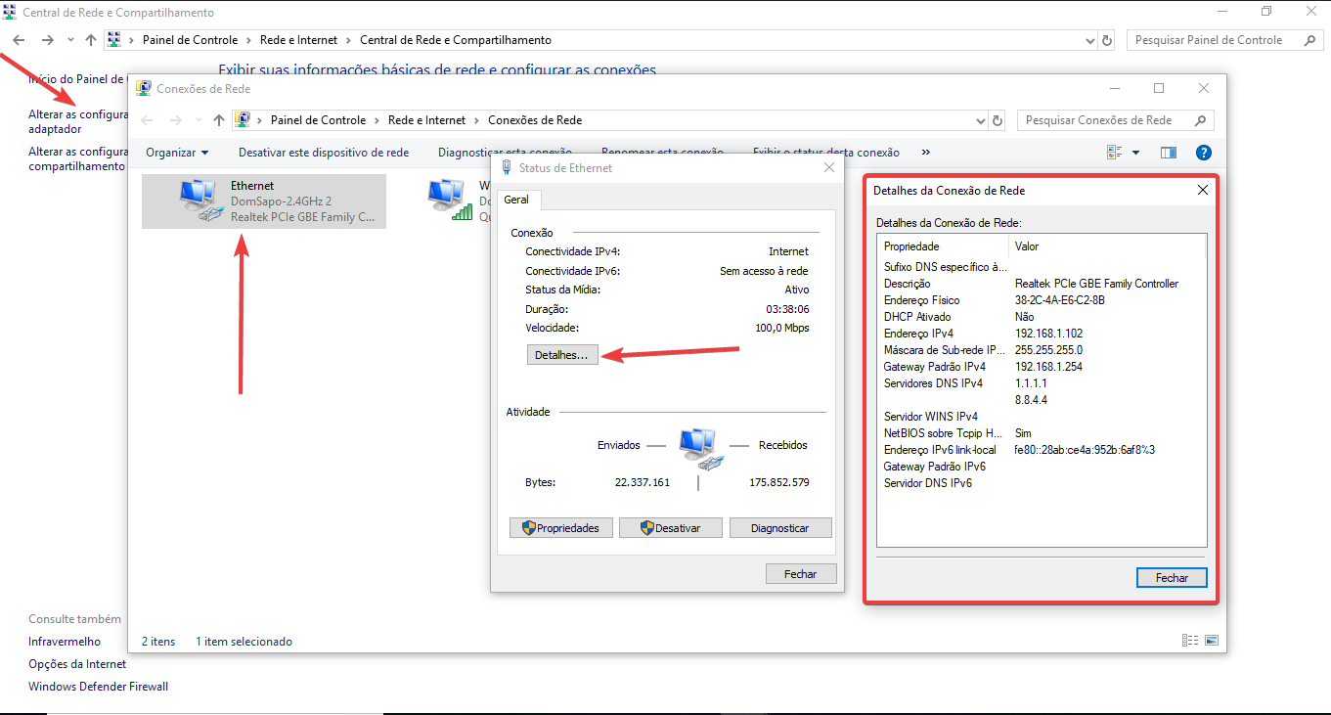Select the Endereço Físico row

pos(1042,300)
